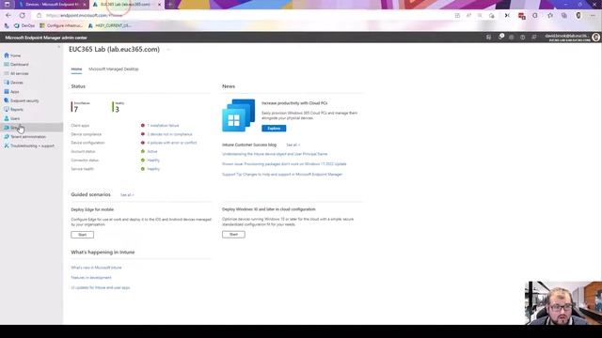This screenshot has height=338, width=602.
Task: Open the help question mark icon in the header
Action: tap(523, 38)
